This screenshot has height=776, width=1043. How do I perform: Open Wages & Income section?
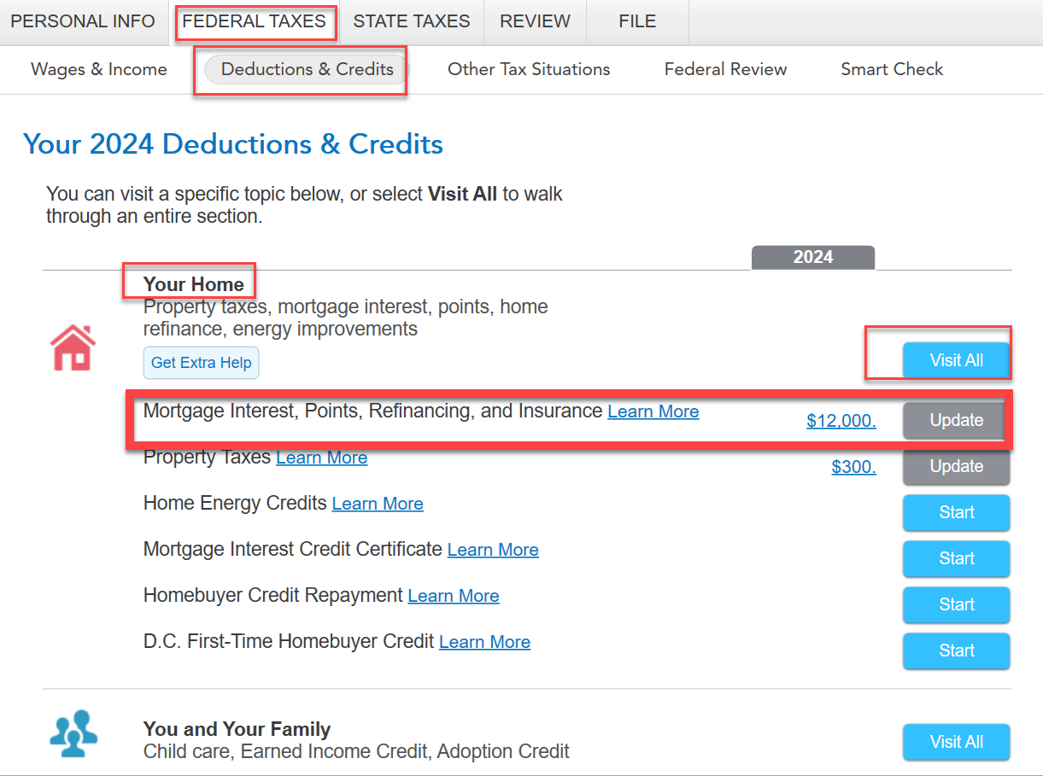click(x=99, y=69)
